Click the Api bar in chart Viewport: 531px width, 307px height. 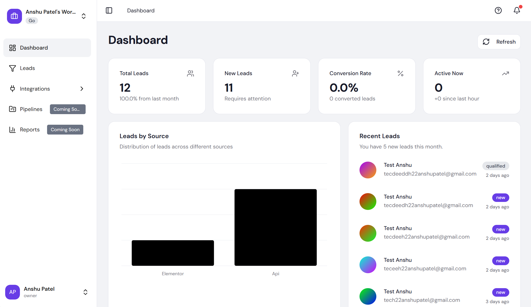(x=275, y=227)
